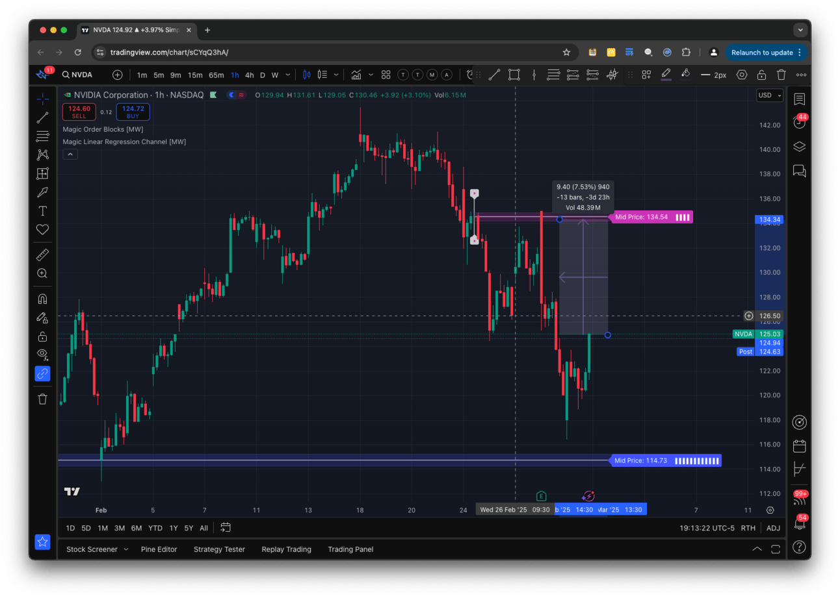The image size is (840, 598).
Task: Toggle hide all drawings eye icon
Action: point(42,355)
